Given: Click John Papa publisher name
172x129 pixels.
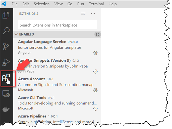Looking at the screenshot, I should point(26,71).
